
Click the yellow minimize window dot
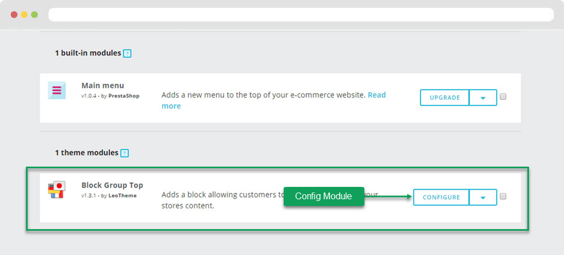[24, 15]
